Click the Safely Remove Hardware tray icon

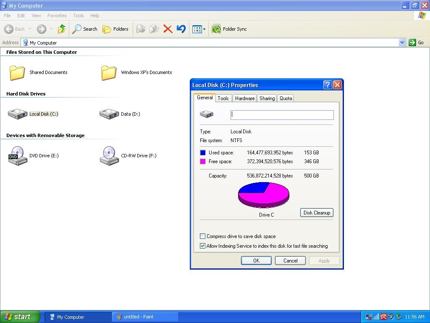click(399, 317)
